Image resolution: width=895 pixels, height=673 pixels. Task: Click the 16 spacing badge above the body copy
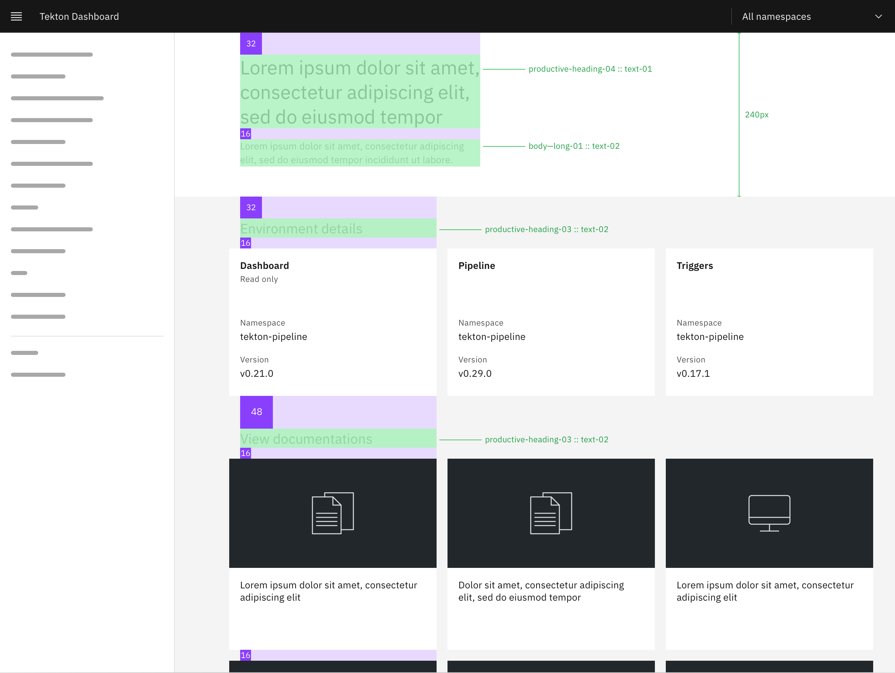(x=245, y=133)
